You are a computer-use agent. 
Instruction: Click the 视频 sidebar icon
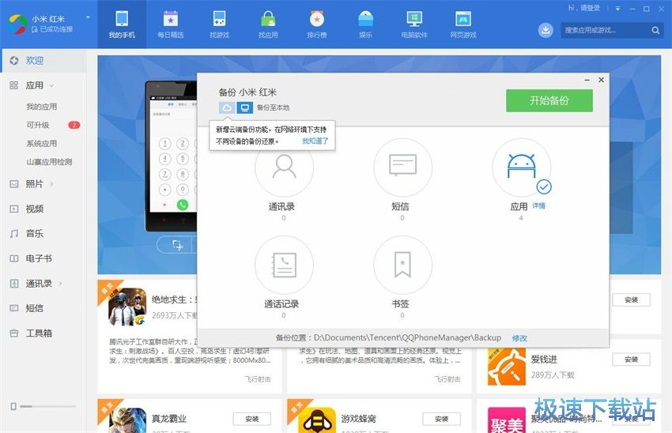(x=14, y=209)
